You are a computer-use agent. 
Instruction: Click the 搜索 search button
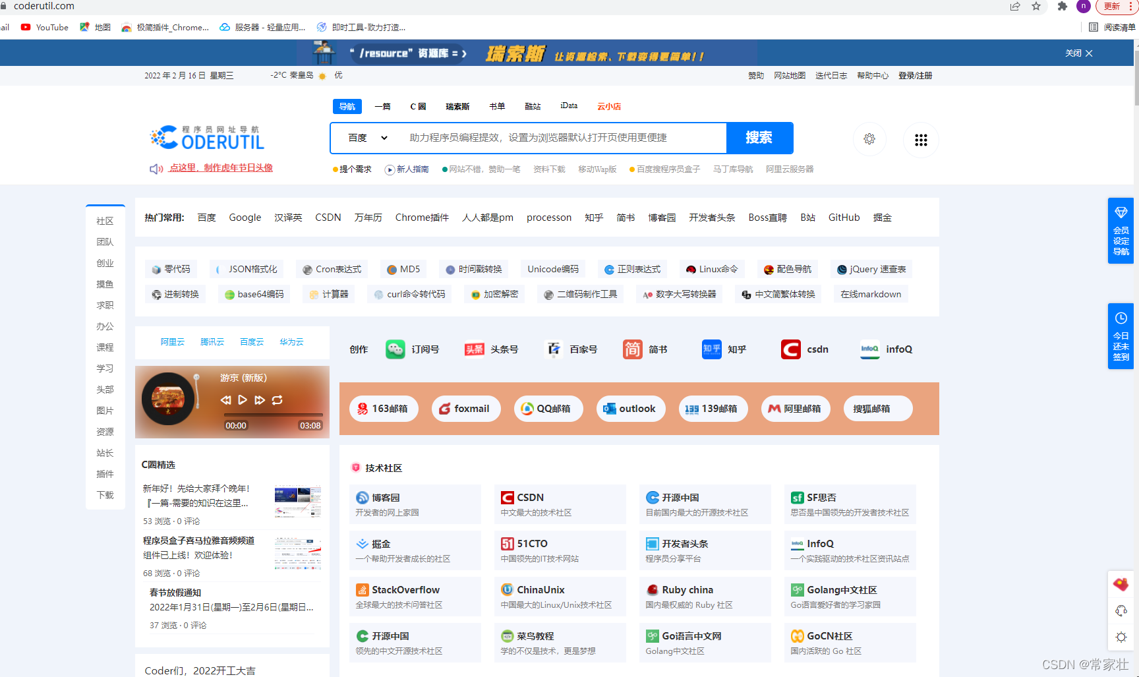click(759, 138)
